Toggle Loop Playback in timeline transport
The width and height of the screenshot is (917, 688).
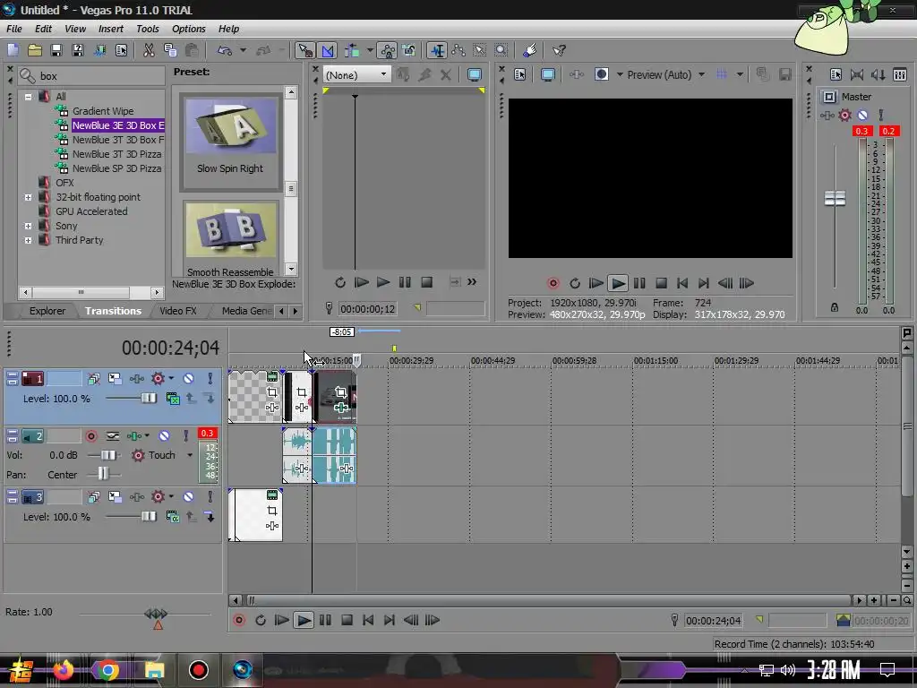[x=261, y=620]
